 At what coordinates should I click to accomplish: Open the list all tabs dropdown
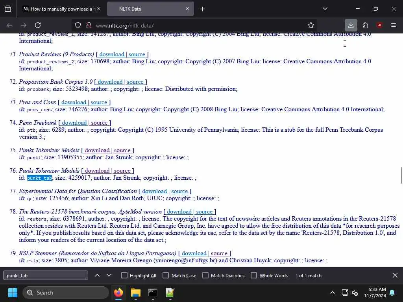[x=325, y=9]
